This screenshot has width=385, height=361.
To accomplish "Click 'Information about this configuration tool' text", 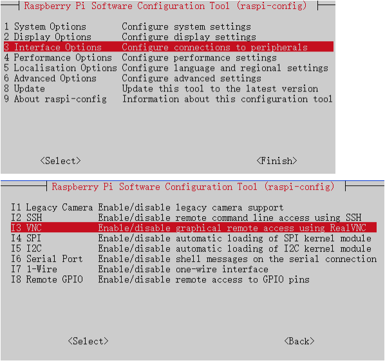I will [x=227, y=99].
